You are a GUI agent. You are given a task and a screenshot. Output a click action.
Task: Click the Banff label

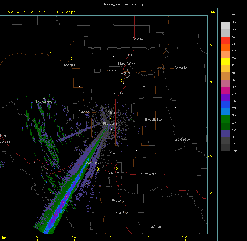[x=36, y=162]
